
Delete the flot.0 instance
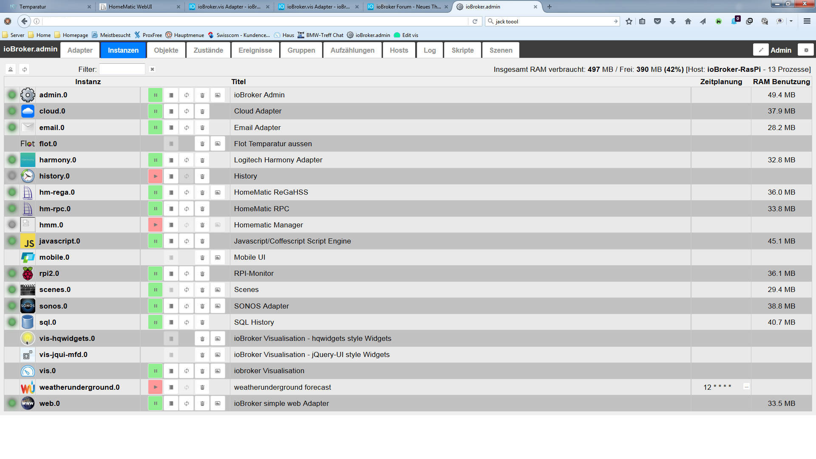pyautogui.click(x=202, y=144)
